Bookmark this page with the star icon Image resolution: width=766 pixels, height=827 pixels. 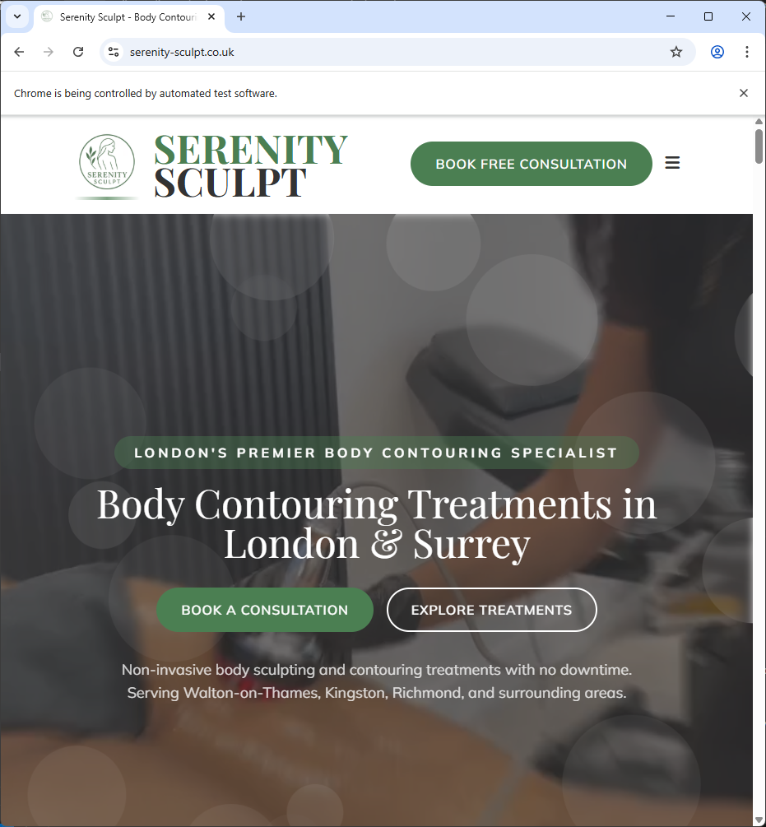(675, 52)
